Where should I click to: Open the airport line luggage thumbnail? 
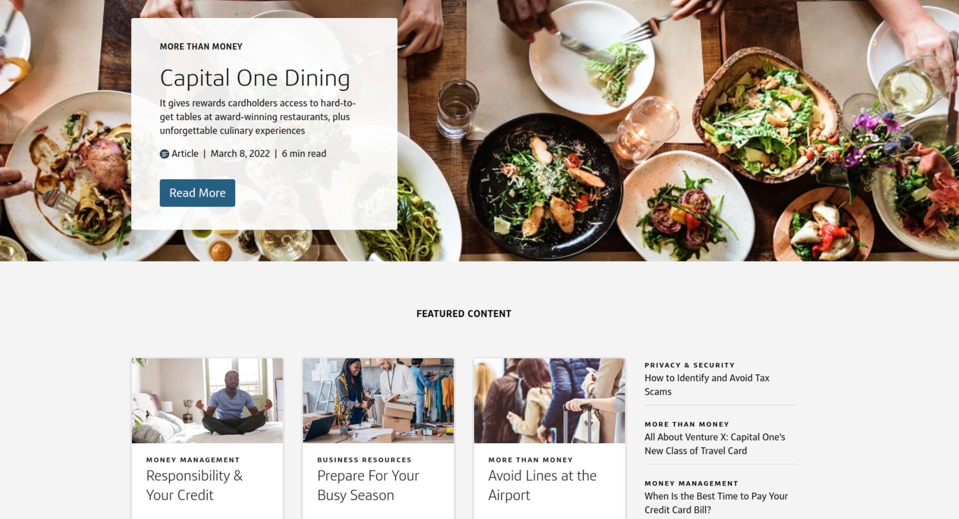tap(549, 400)
